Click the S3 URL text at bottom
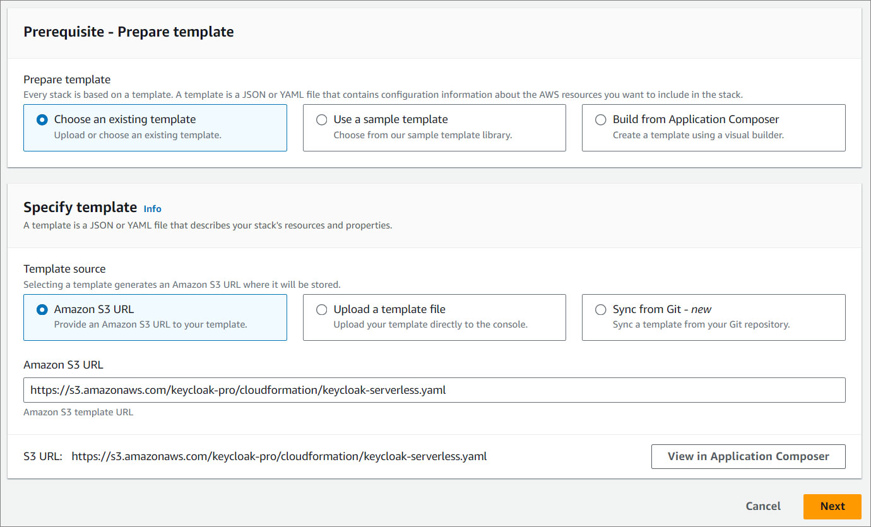 tap(279, 456)
